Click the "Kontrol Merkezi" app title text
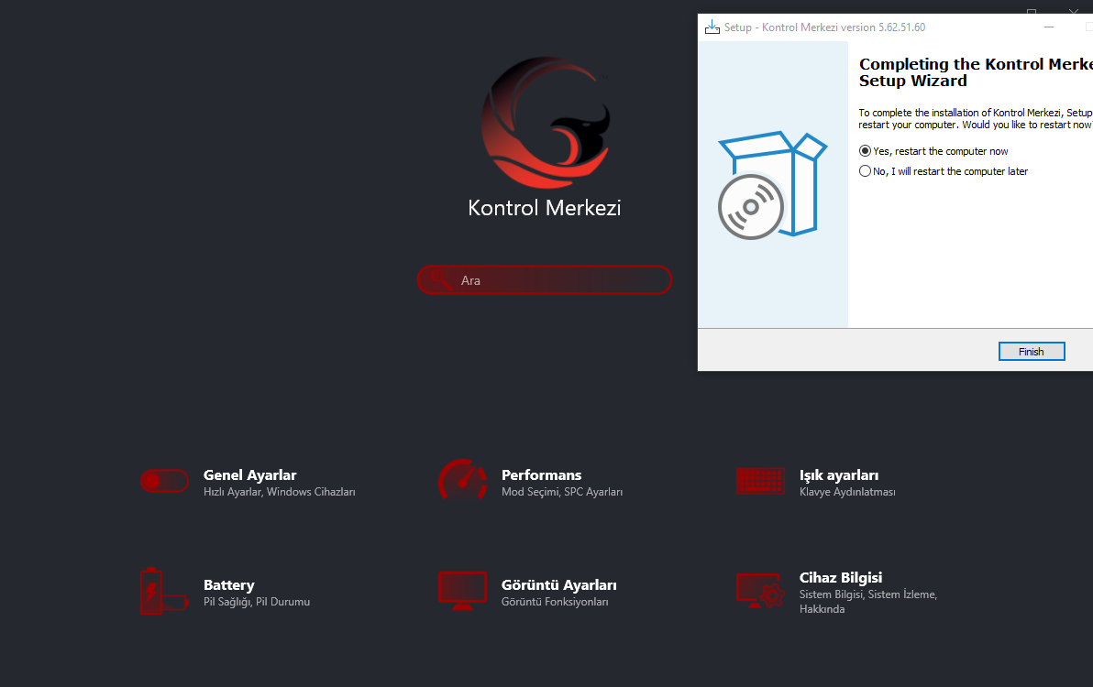The image size is (1093, 687). click(545, 207)
